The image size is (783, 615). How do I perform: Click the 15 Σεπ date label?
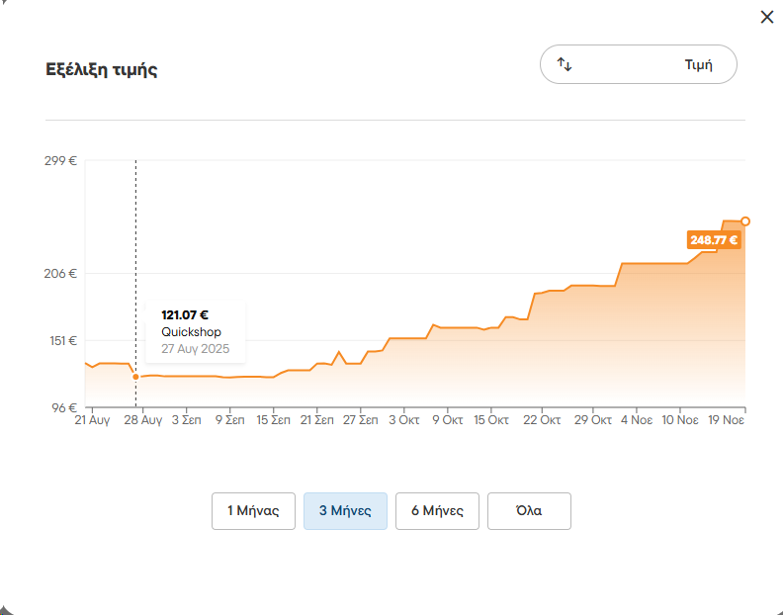[273, 420]
